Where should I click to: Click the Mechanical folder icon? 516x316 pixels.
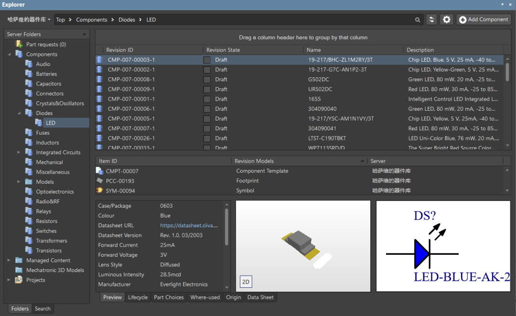(29, 162)
